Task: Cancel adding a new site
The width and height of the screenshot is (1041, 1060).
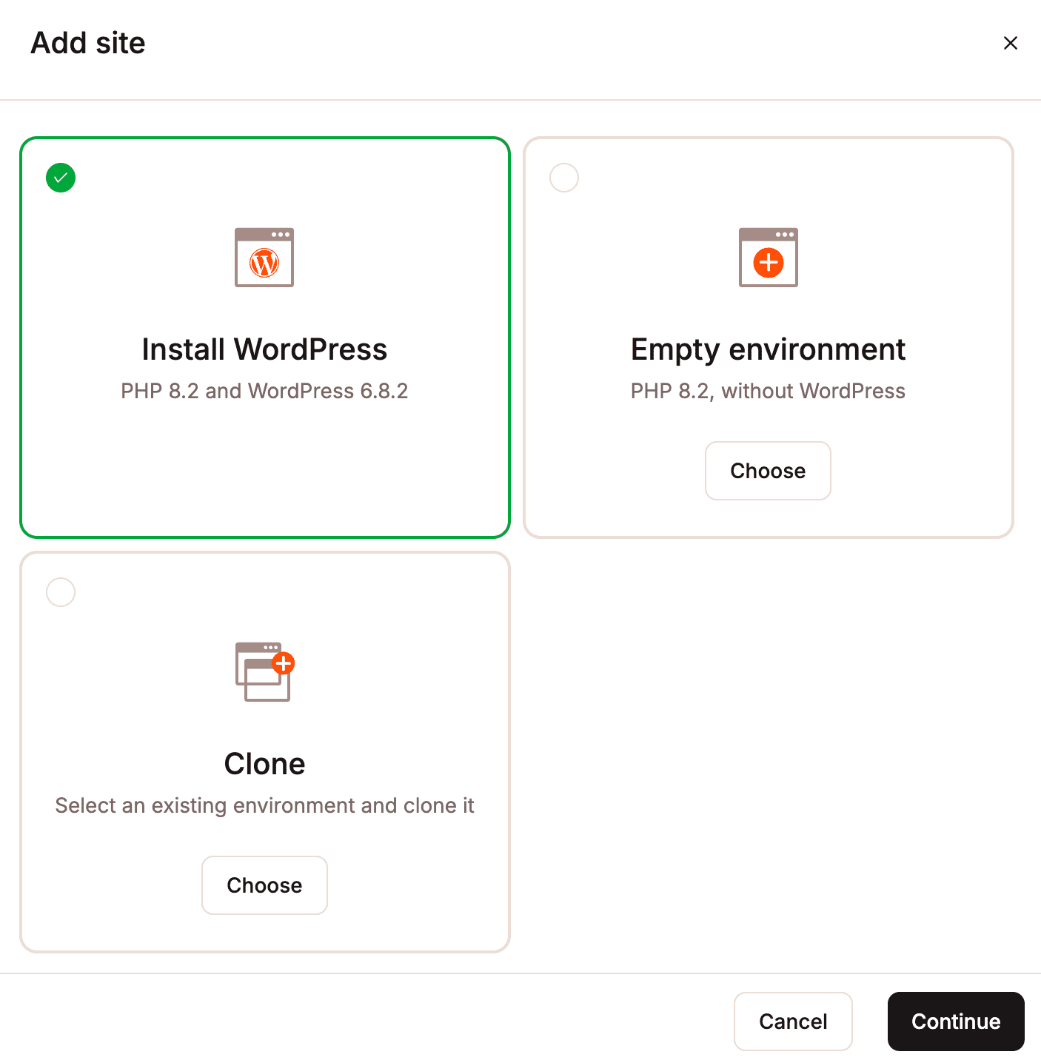Action: tap(793, 1021)
